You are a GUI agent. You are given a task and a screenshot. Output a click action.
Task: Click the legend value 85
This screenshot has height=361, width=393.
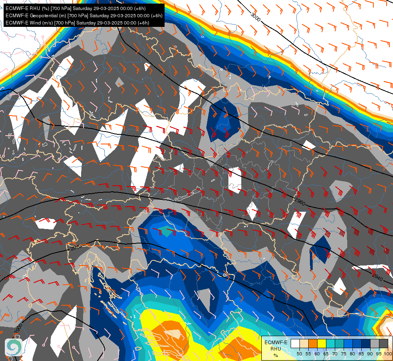tap(361, 354)
